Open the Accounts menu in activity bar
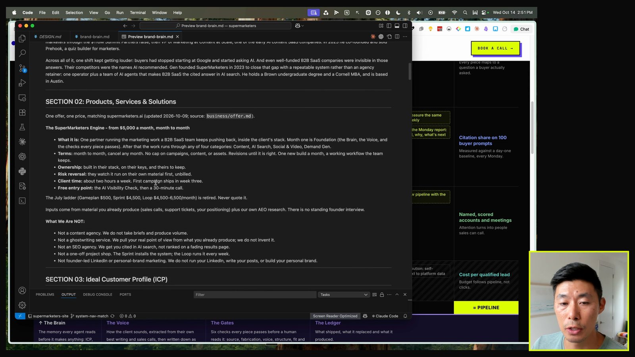The width and height of the screenshot is (635, 357). tap(22, 290)
